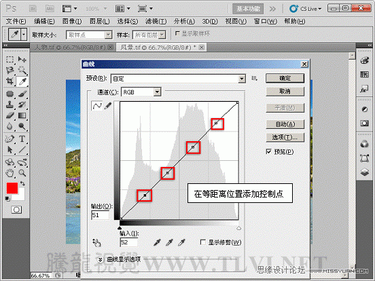Choose pencil draw mode in Curves
Image resolution: width=375 pixels, height=281 pixels.
click(x=108, y=106)
